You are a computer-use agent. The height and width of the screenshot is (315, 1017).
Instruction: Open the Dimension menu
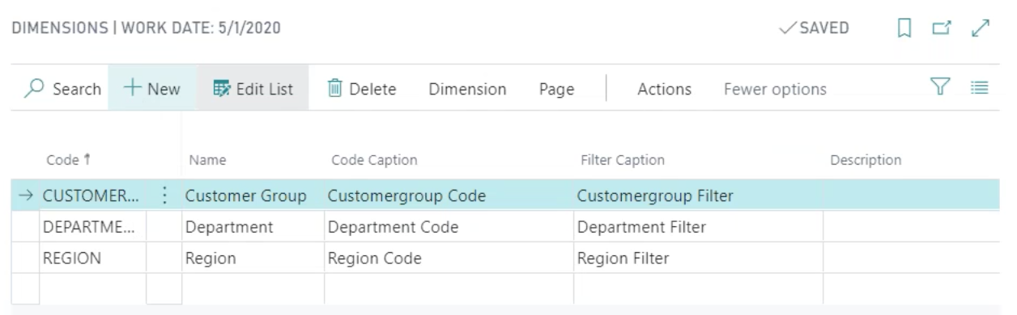(x=467, y=89)
